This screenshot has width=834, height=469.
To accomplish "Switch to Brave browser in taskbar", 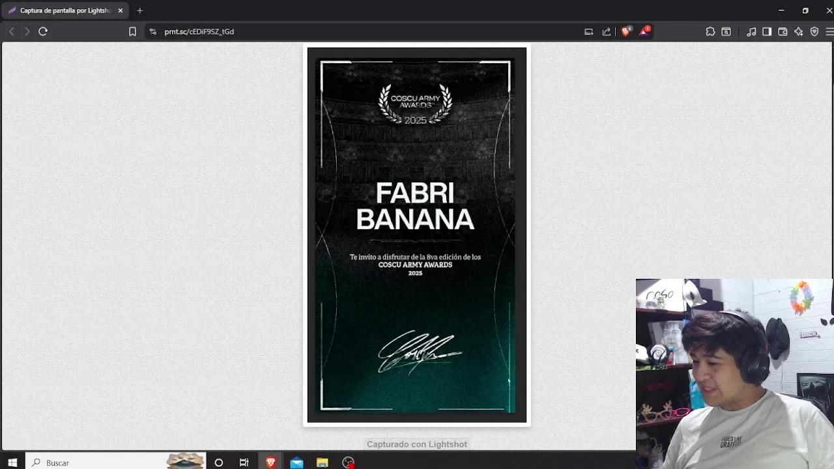I will pos(270,462).
